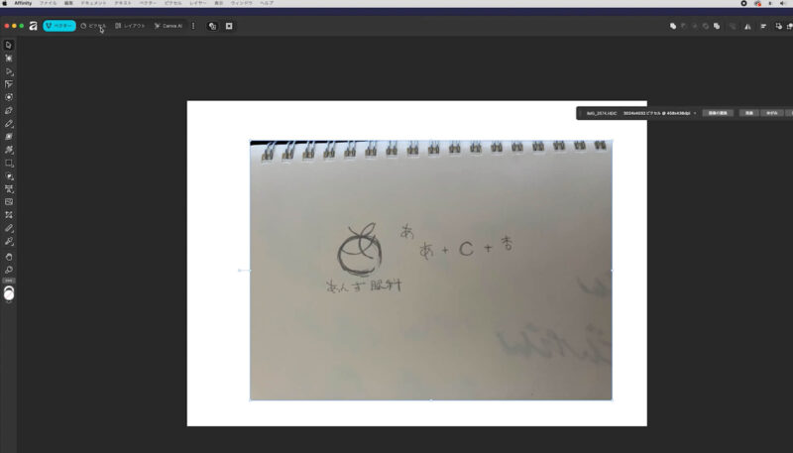Open the vertical dots studio options menu
793x453 pixels.
(x=193, y=26)
